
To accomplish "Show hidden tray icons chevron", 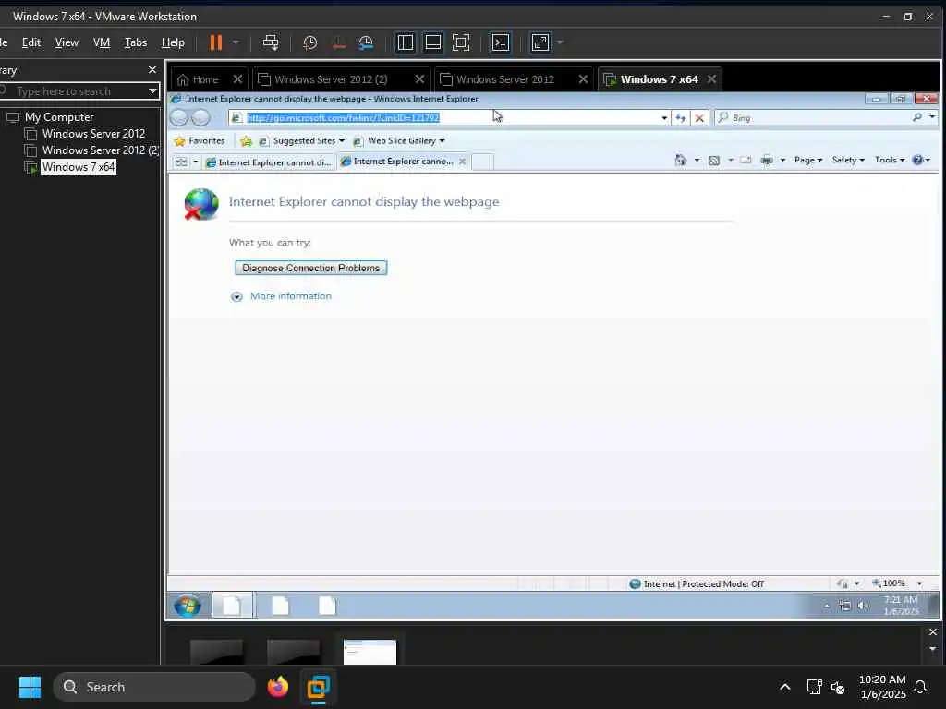I will tap(785, 687).
